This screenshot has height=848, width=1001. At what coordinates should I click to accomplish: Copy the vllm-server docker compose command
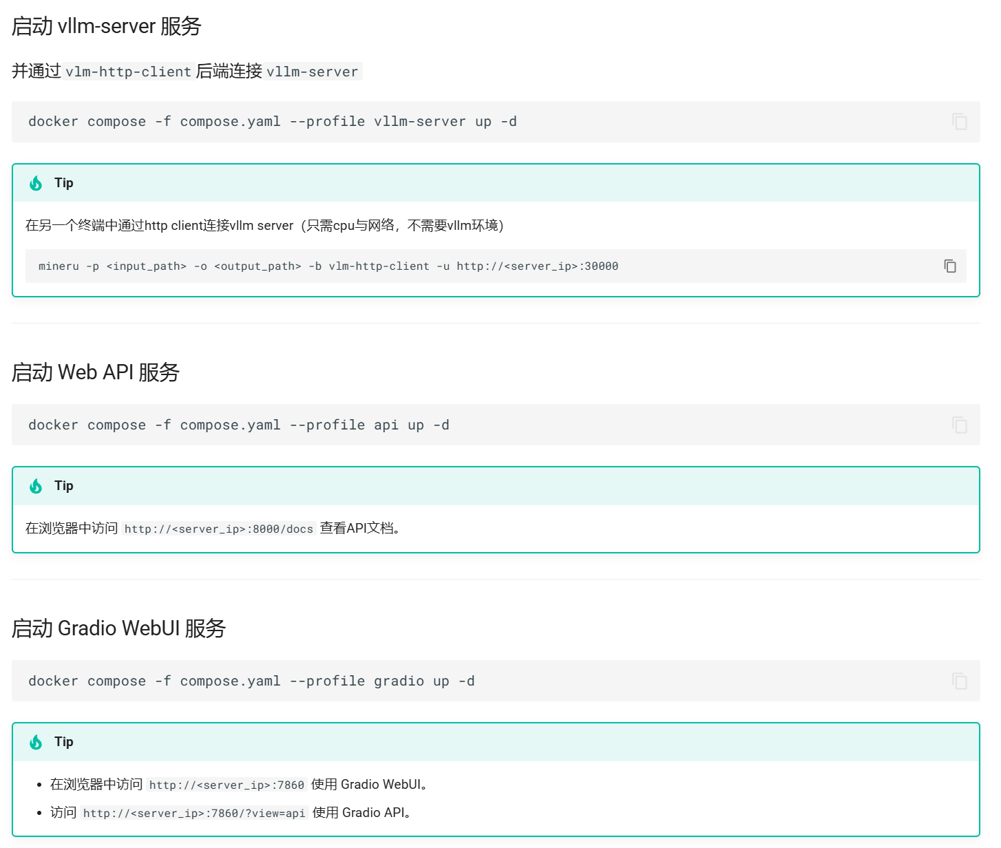tap(959, 121)
